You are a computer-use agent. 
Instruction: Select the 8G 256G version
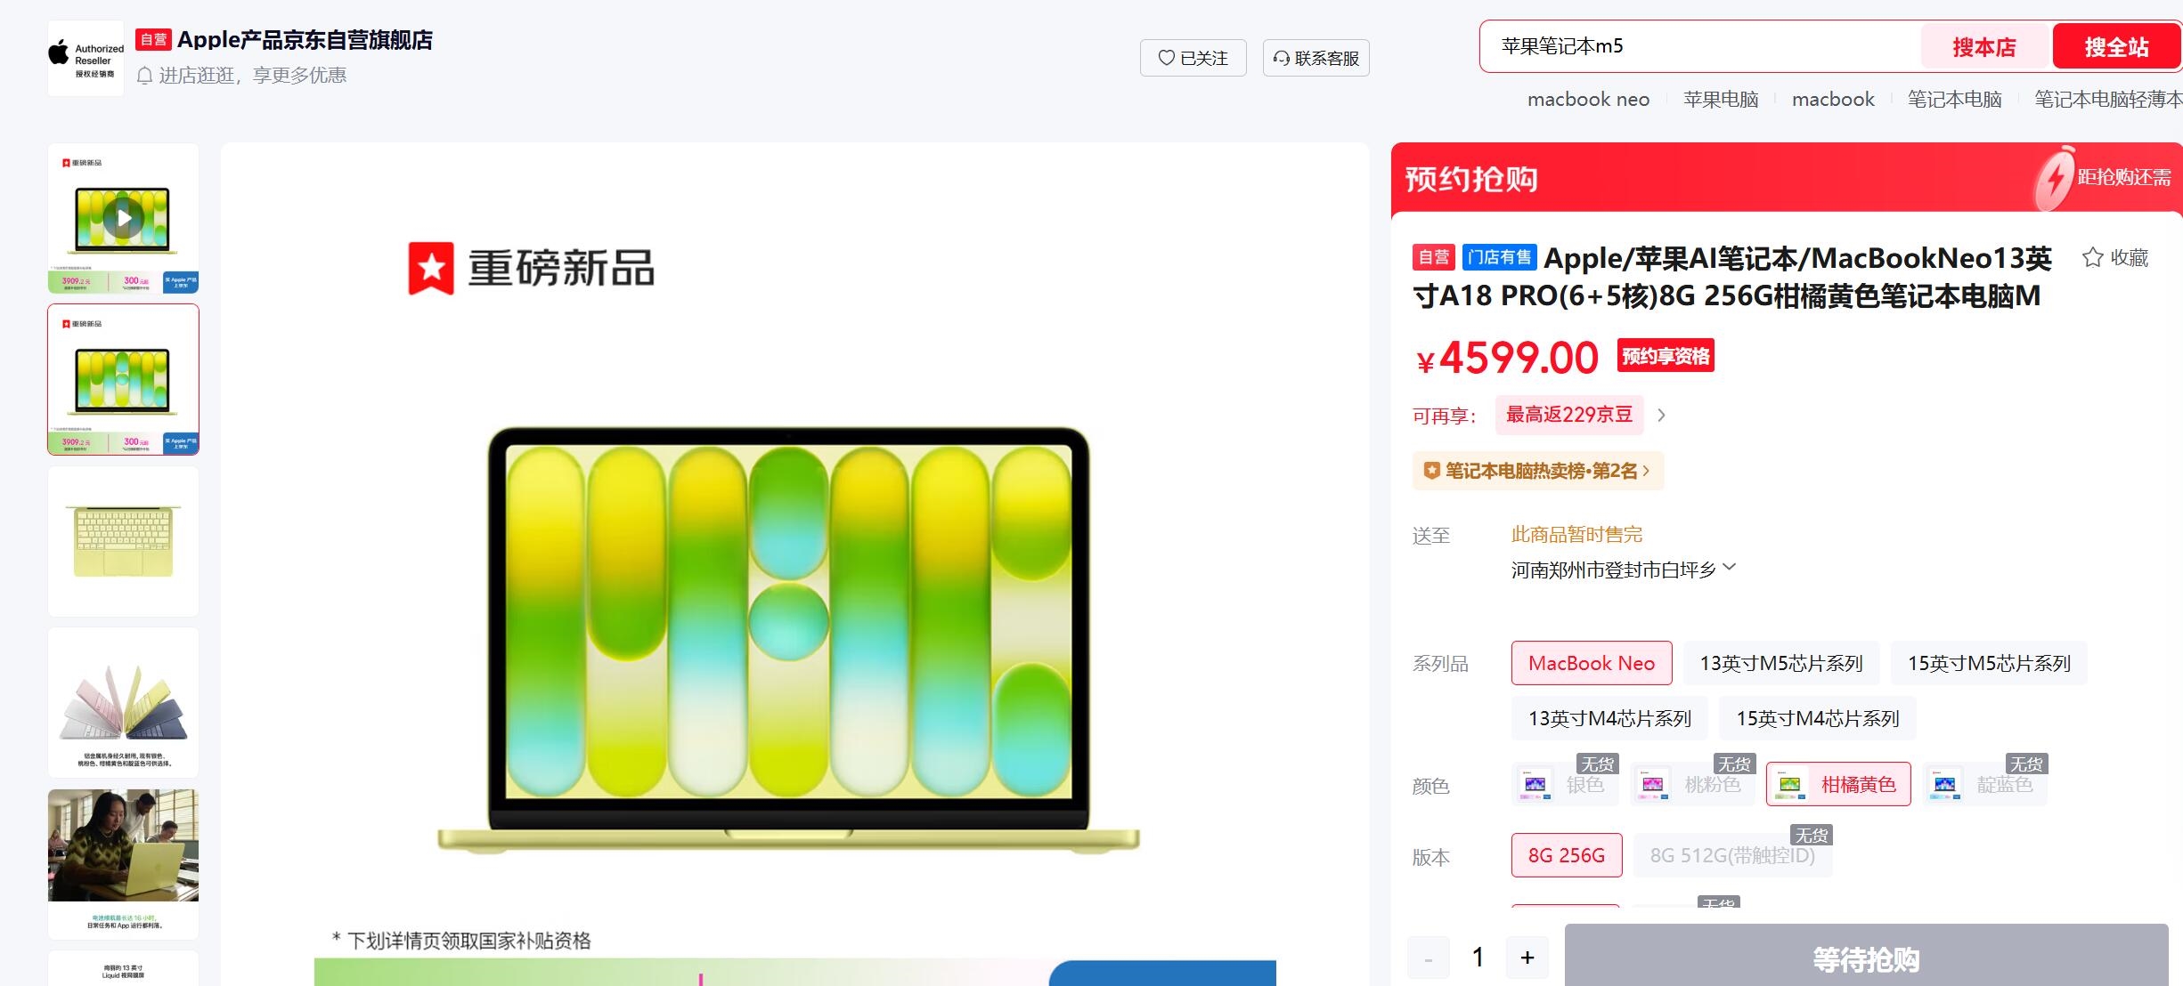1567,855
